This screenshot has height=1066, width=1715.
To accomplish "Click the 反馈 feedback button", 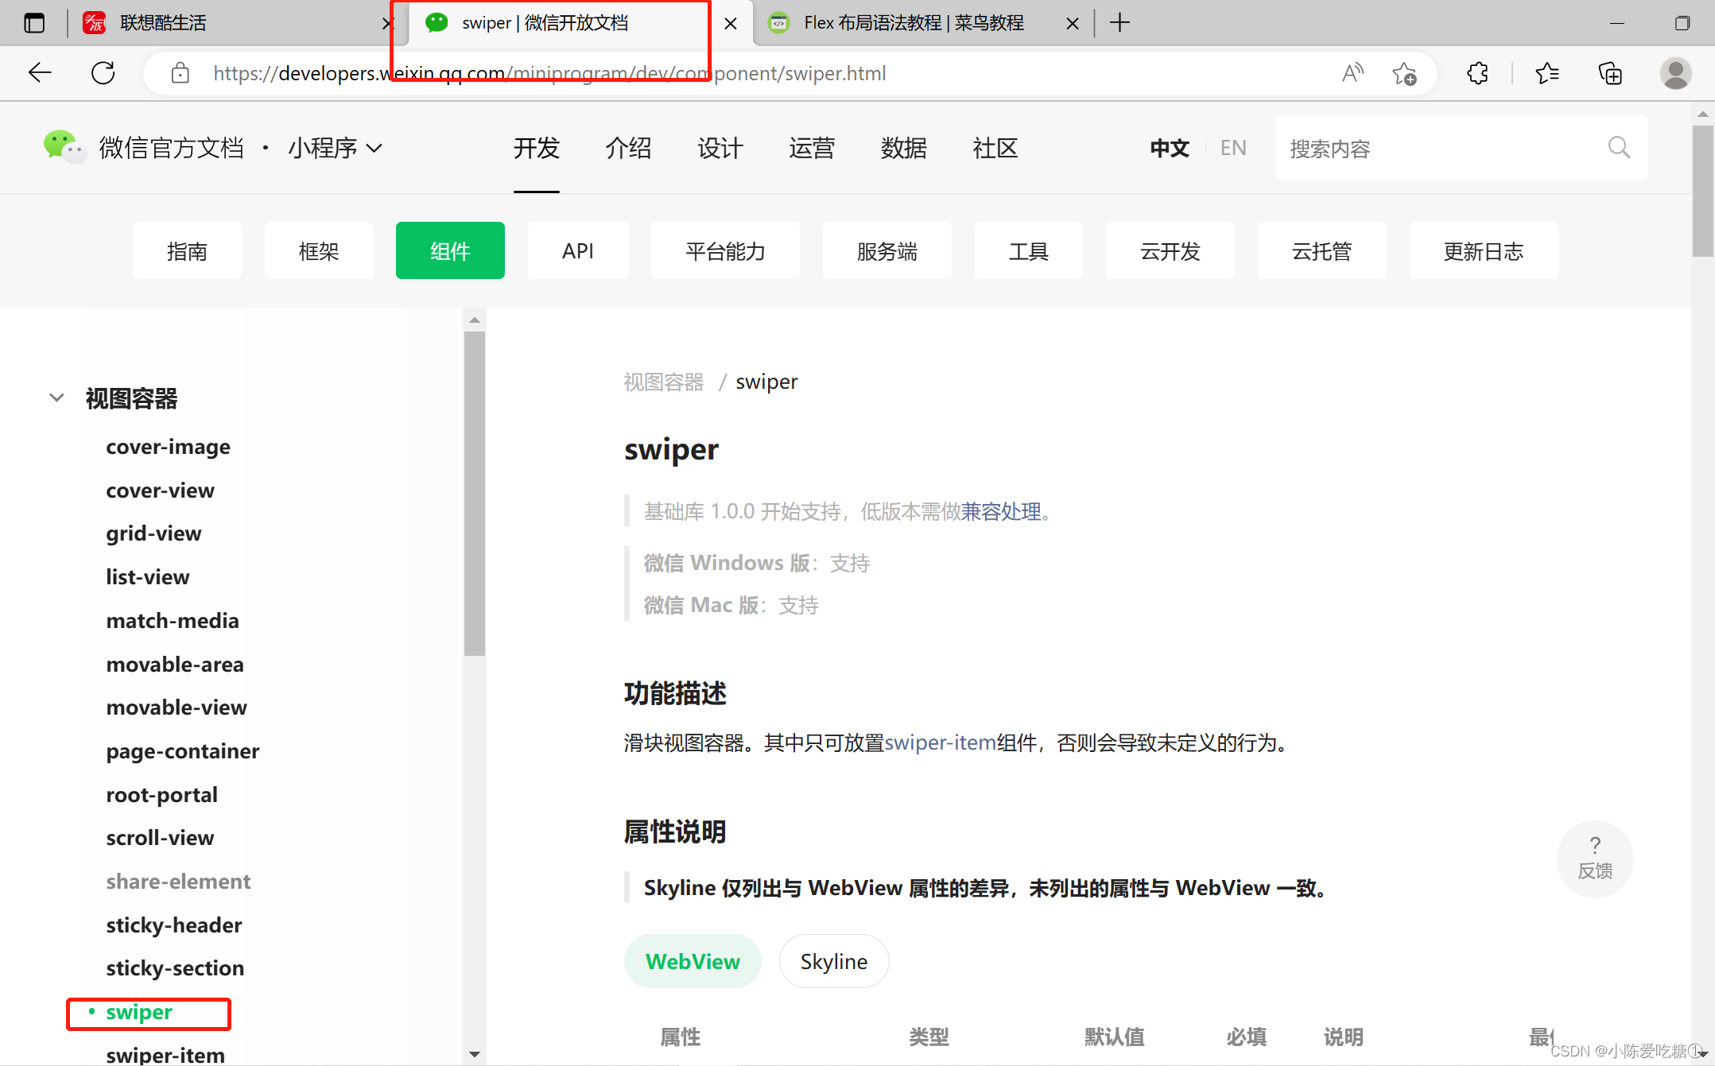I will click(x=1594, y=859).
